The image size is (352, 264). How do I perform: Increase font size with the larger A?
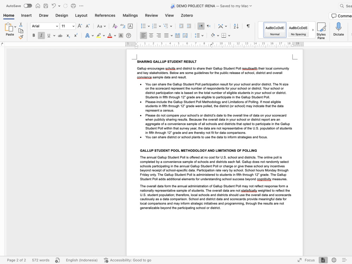pos(80,26)
